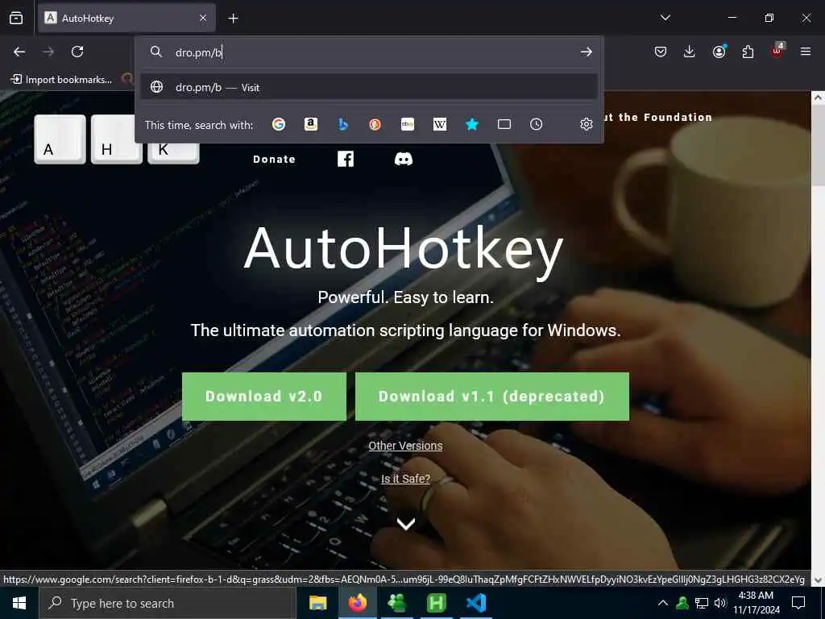Viewport: 825px width, 619px height.
Task: Open the AutoHotkey Discord icon
Action: point(404,159)
